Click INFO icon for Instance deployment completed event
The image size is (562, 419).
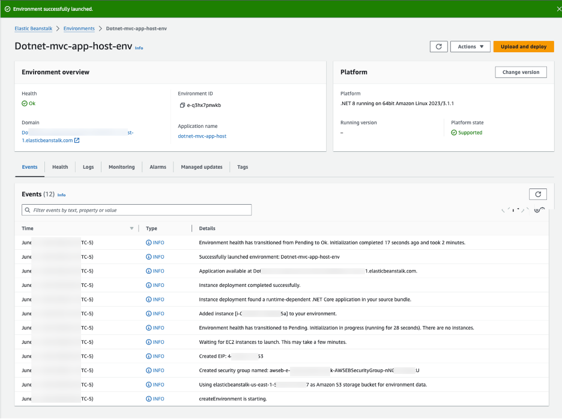(149, 285)
